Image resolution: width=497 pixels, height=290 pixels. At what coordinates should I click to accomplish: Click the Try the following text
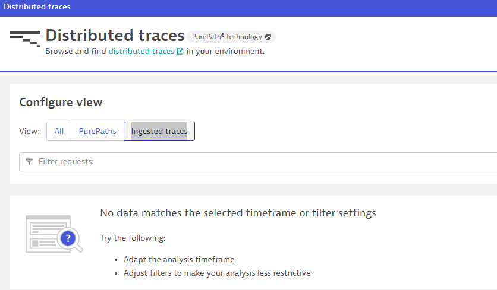click(x=133, y=238)
